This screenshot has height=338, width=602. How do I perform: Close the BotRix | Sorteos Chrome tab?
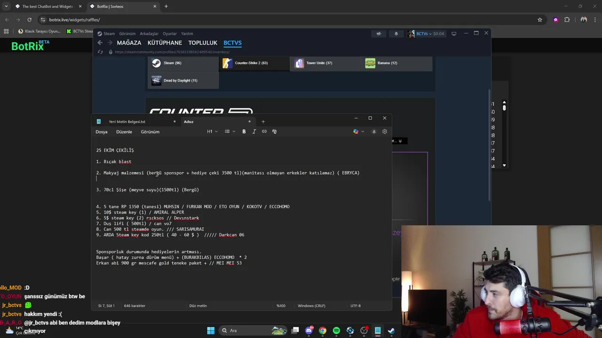155,7
